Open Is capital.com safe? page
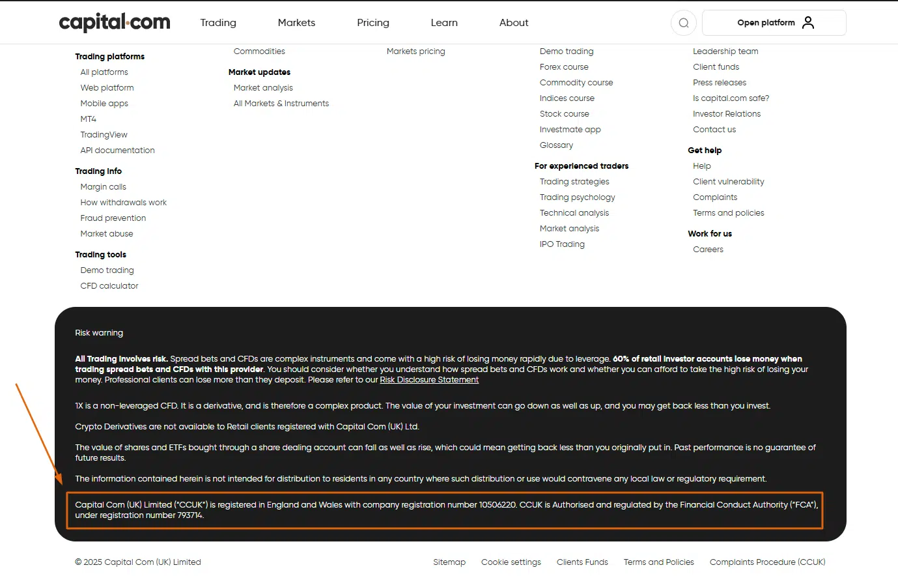The image size is (898, 576). pyautogui.click(x=731, y=98)
